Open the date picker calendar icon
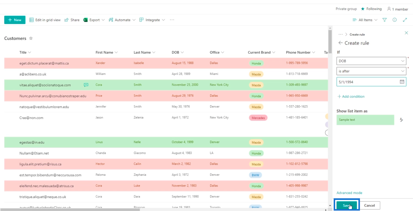Viewport: 413px width, 211px height. tap(402, 82)
